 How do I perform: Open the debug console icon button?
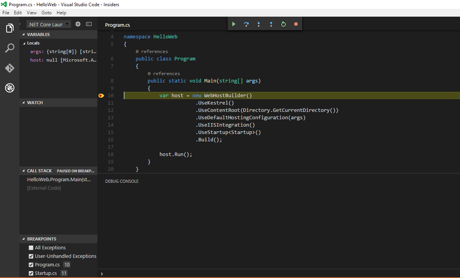89,24
